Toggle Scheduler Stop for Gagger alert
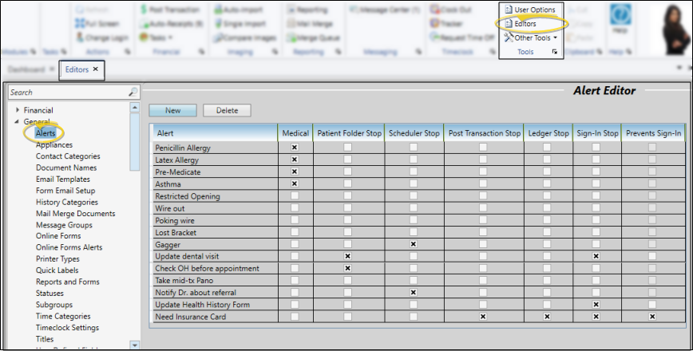693x351 pixels. [413, 244]
